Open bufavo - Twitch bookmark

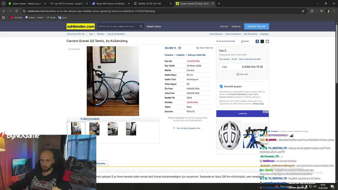[34, 18]
